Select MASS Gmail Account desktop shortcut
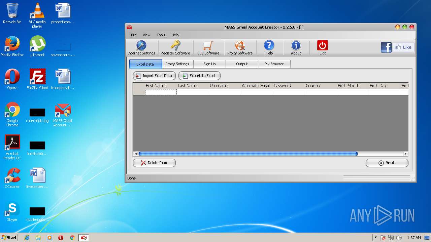The width and height of the screenshot is (431, 242). pyautogui.click(x=63, y=115)
